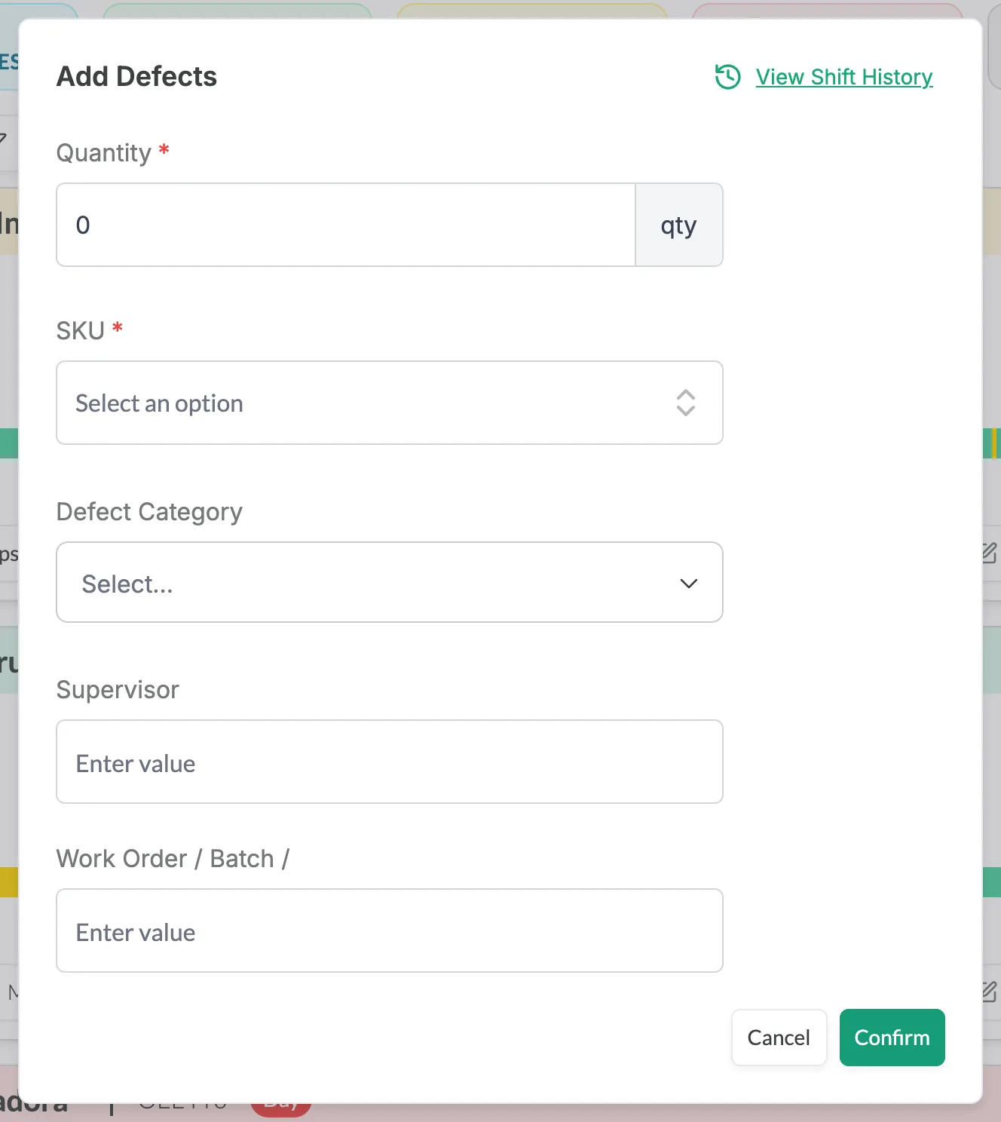Click the 'Add Defects' dialog title
Viewport: 1001px width, 1122px height.
(136, 76)
